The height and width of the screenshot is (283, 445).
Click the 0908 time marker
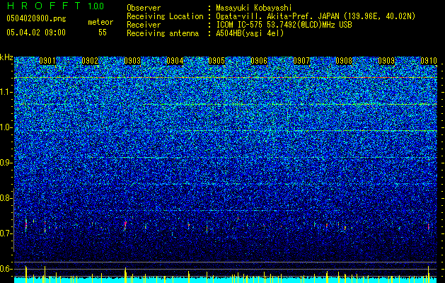pos(344,61)
